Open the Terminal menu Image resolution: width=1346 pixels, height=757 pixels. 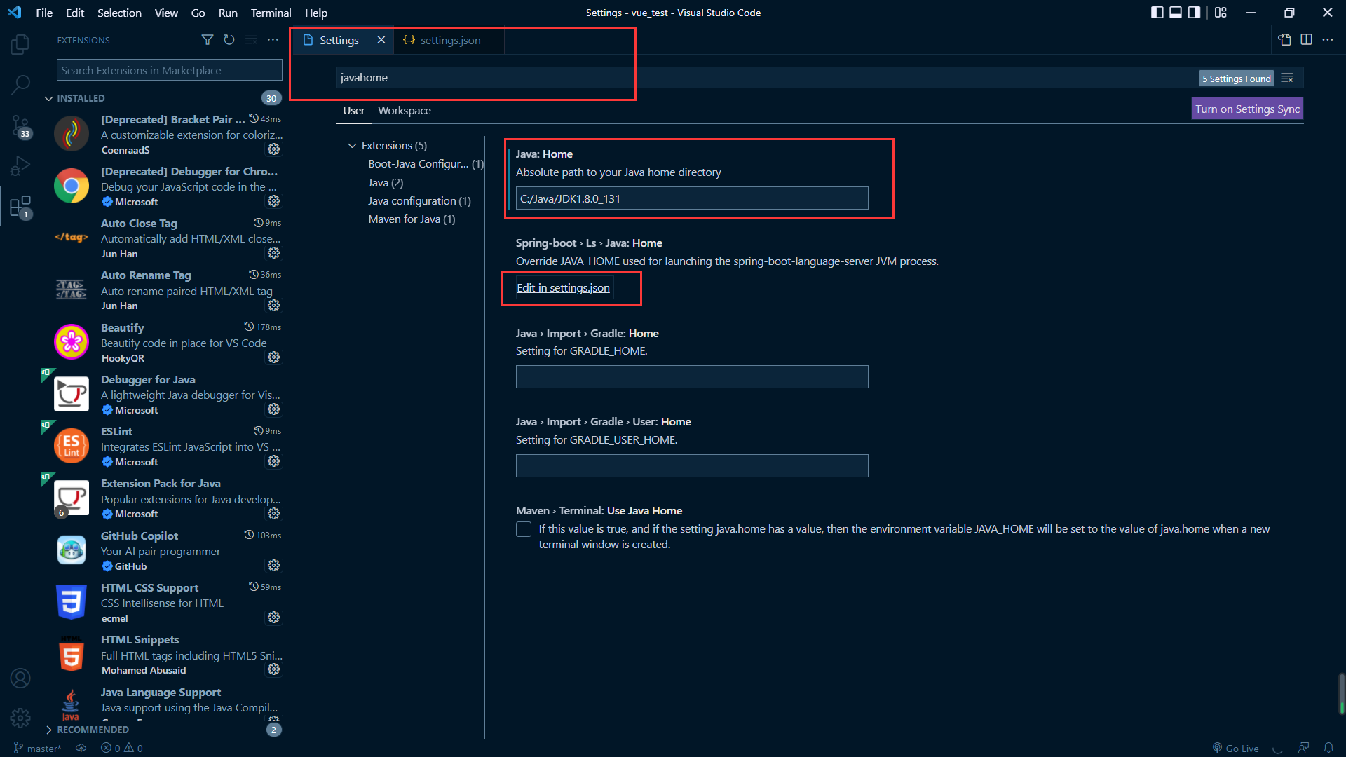coord(271,13)
